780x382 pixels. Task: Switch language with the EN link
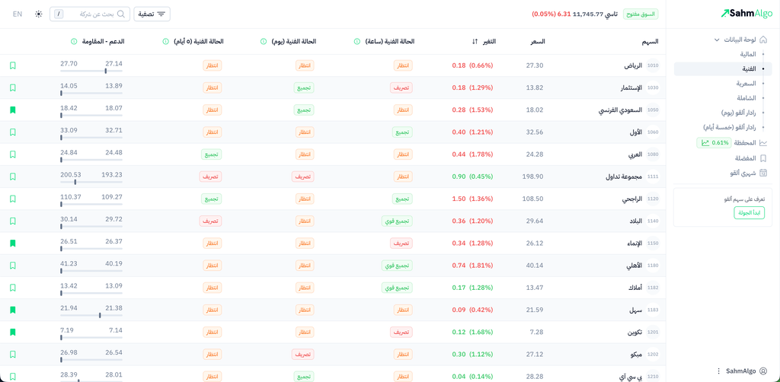tap(18, 14)
